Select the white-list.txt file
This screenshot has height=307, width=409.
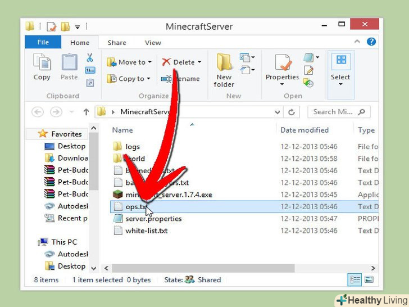pyautogui.click(x=147, y=231)
